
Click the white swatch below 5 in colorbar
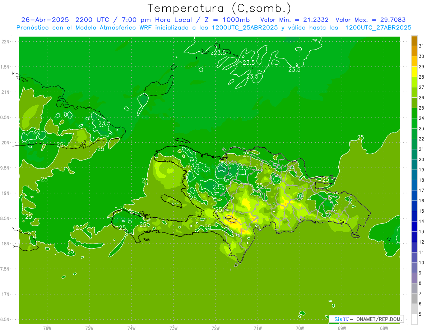coord(414,319)
